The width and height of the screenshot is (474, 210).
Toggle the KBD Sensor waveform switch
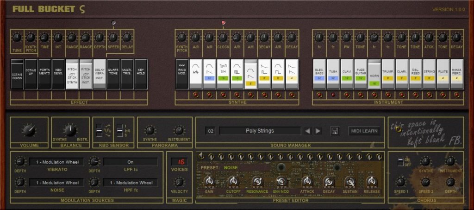[x=99, y=130]
